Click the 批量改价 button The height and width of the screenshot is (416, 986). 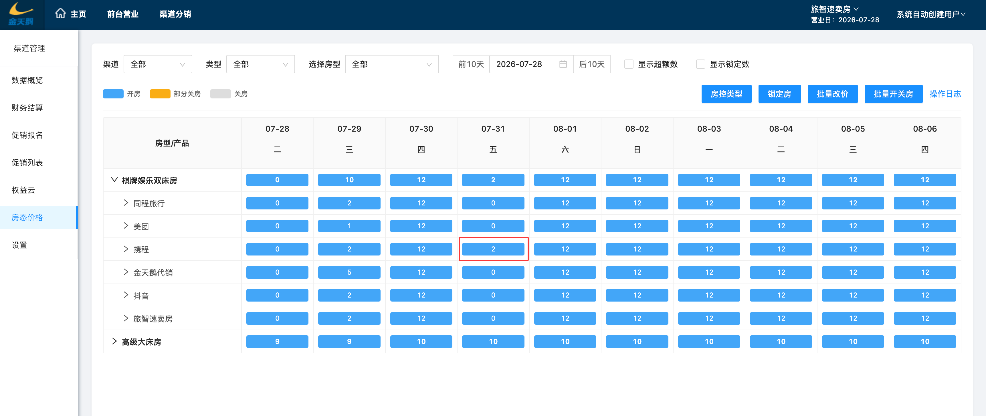tap(832, 94)
